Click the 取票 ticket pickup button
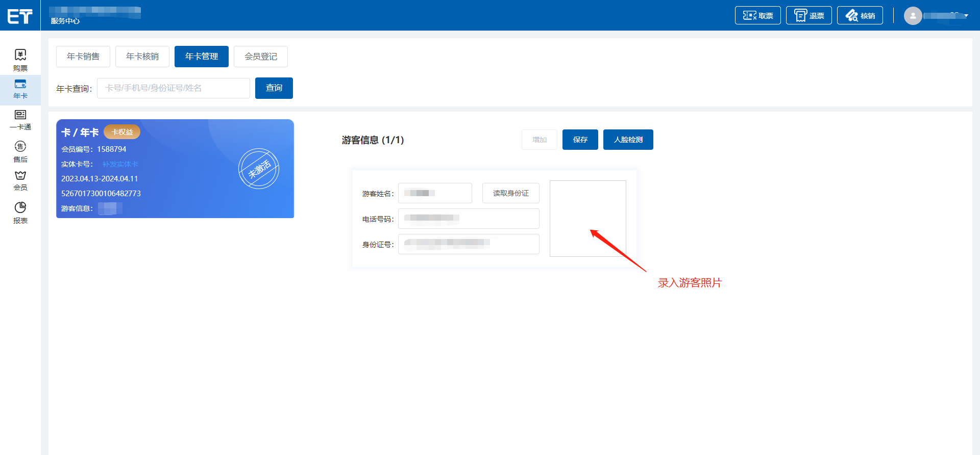This screenshot has width=980, height=455. coord(757,16)
